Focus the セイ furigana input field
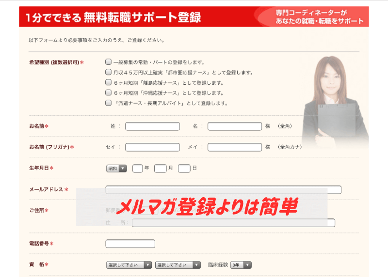This screenshot has height=277, width=388. coord(152,147)
